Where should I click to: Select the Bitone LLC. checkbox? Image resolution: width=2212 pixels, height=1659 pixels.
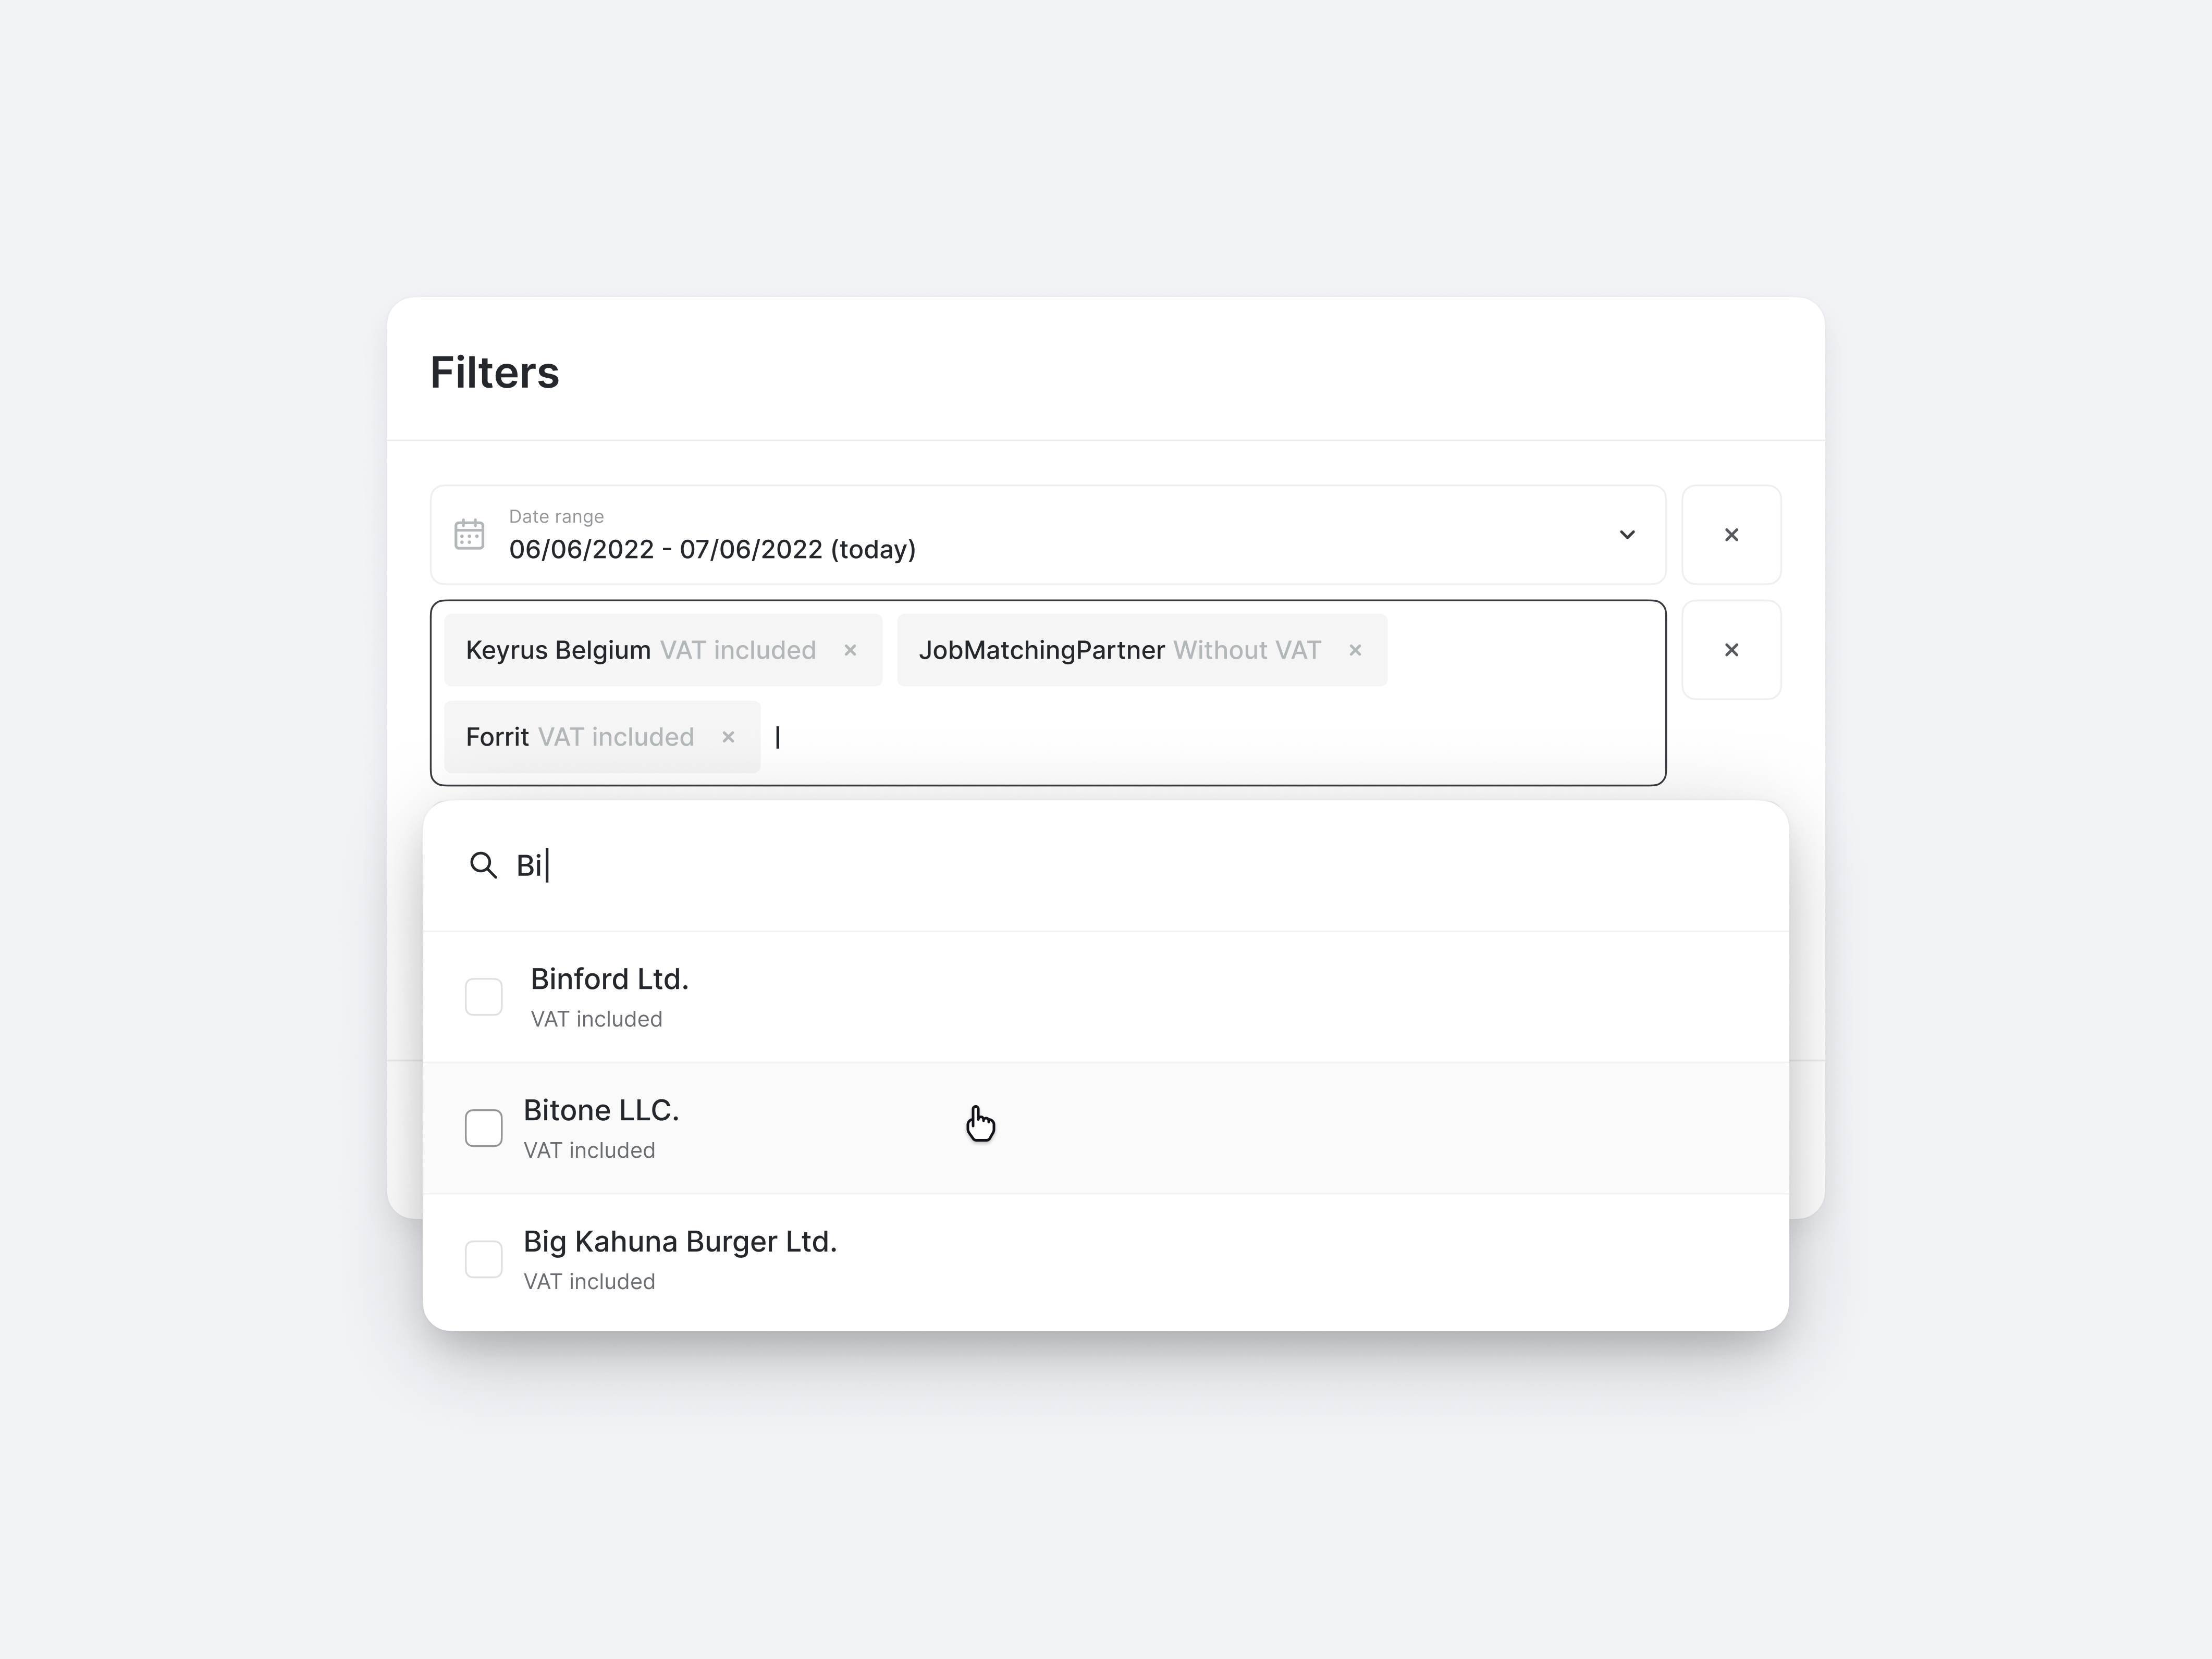pyautogui.click(x=483, y=1128)
